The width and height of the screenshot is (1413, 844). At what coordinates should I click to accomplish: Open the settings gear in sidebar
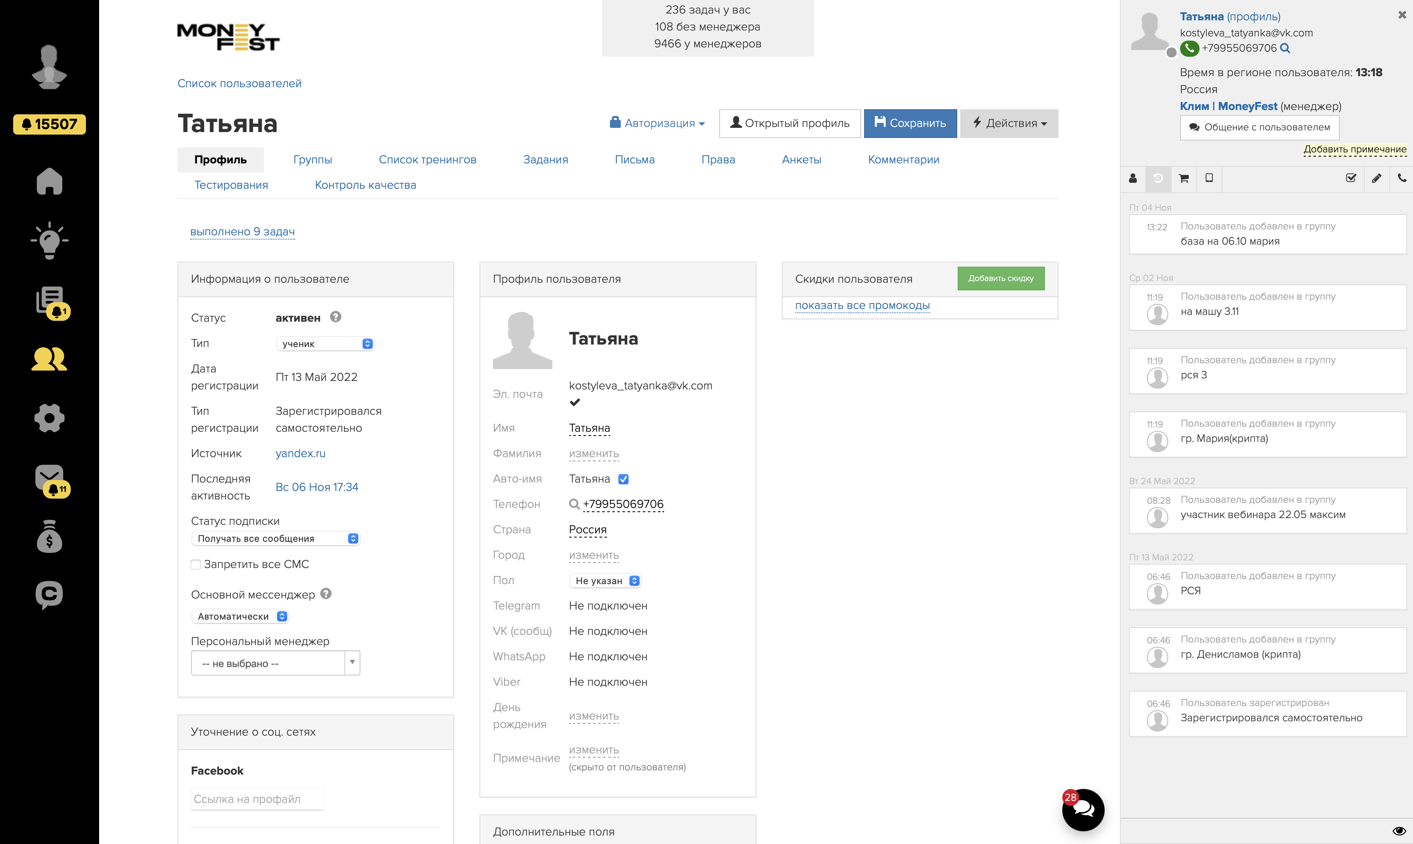click(50, 419)
